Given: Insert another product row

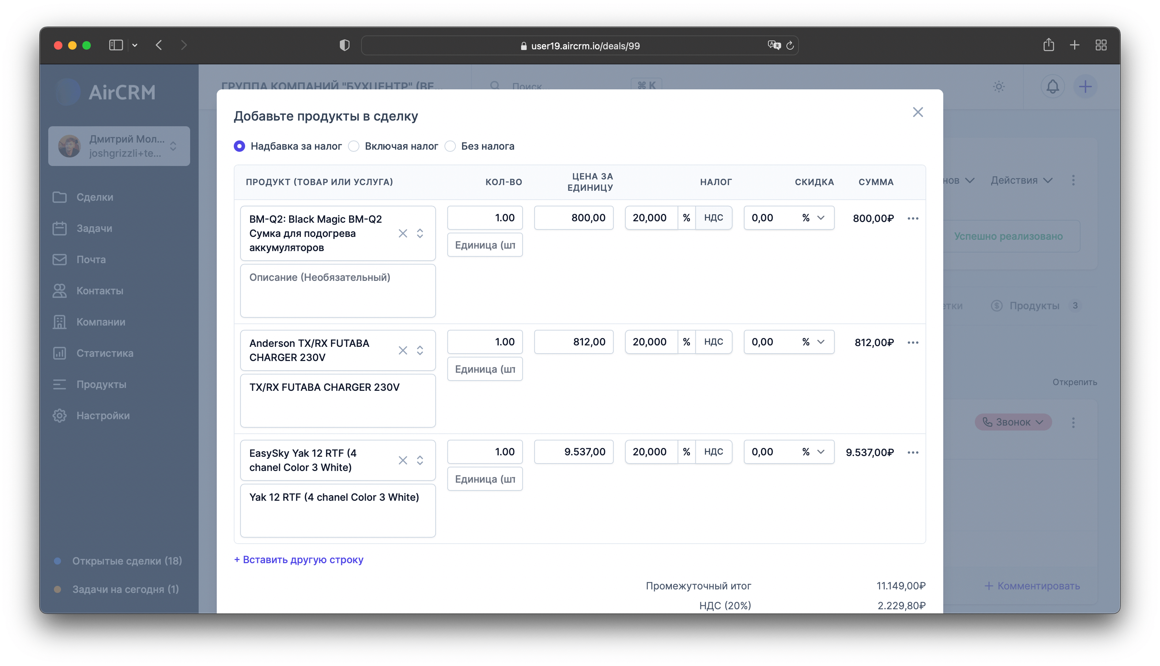Looking at the screenshot, I should 299,559.
